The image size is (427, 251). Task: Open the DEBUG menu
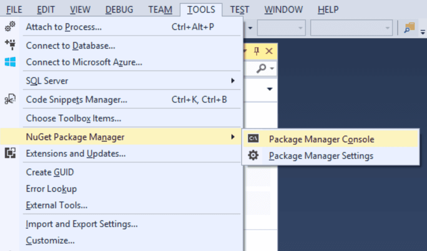point(119,9)
